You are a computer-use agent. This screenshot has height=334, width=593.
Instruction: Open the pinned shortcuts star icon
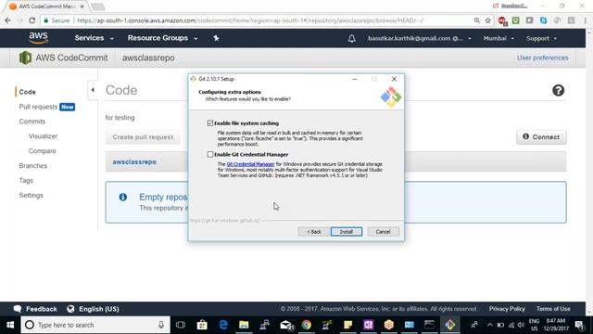click(x=216, y=38)
